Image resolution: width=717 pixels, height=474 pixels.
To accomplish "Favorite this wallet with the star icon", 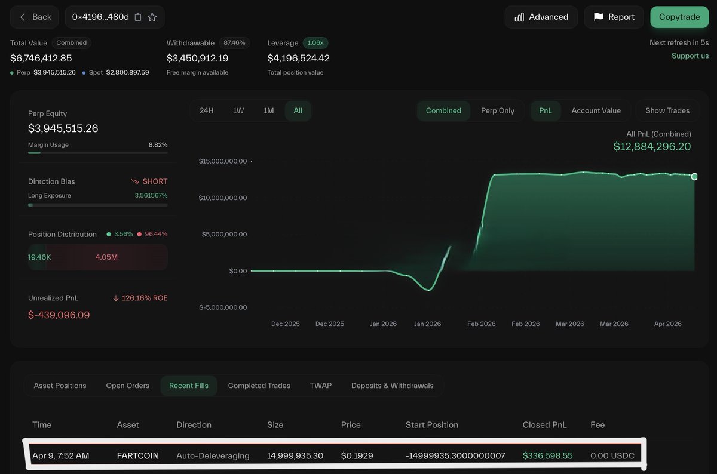I will (152, 17).
